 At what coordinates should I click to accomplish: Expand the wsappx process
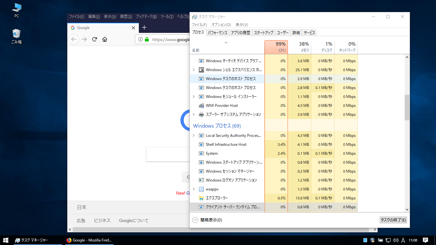tap(194, 189)
